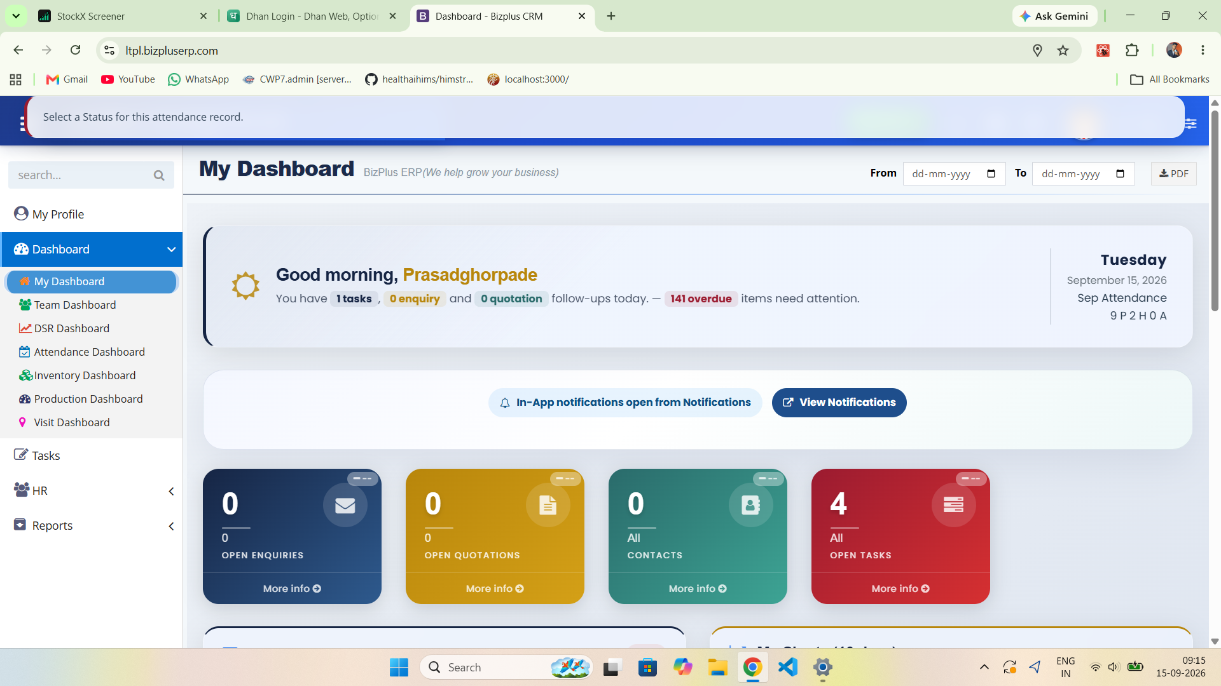Open Chrome extensions puzzle icon
Image resolution: width=1221 pixels, height=686 pixels.
coord(1132,50)
